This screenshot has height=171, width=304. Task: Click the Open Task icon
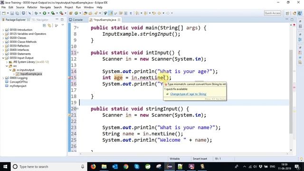tap(90, 13)
